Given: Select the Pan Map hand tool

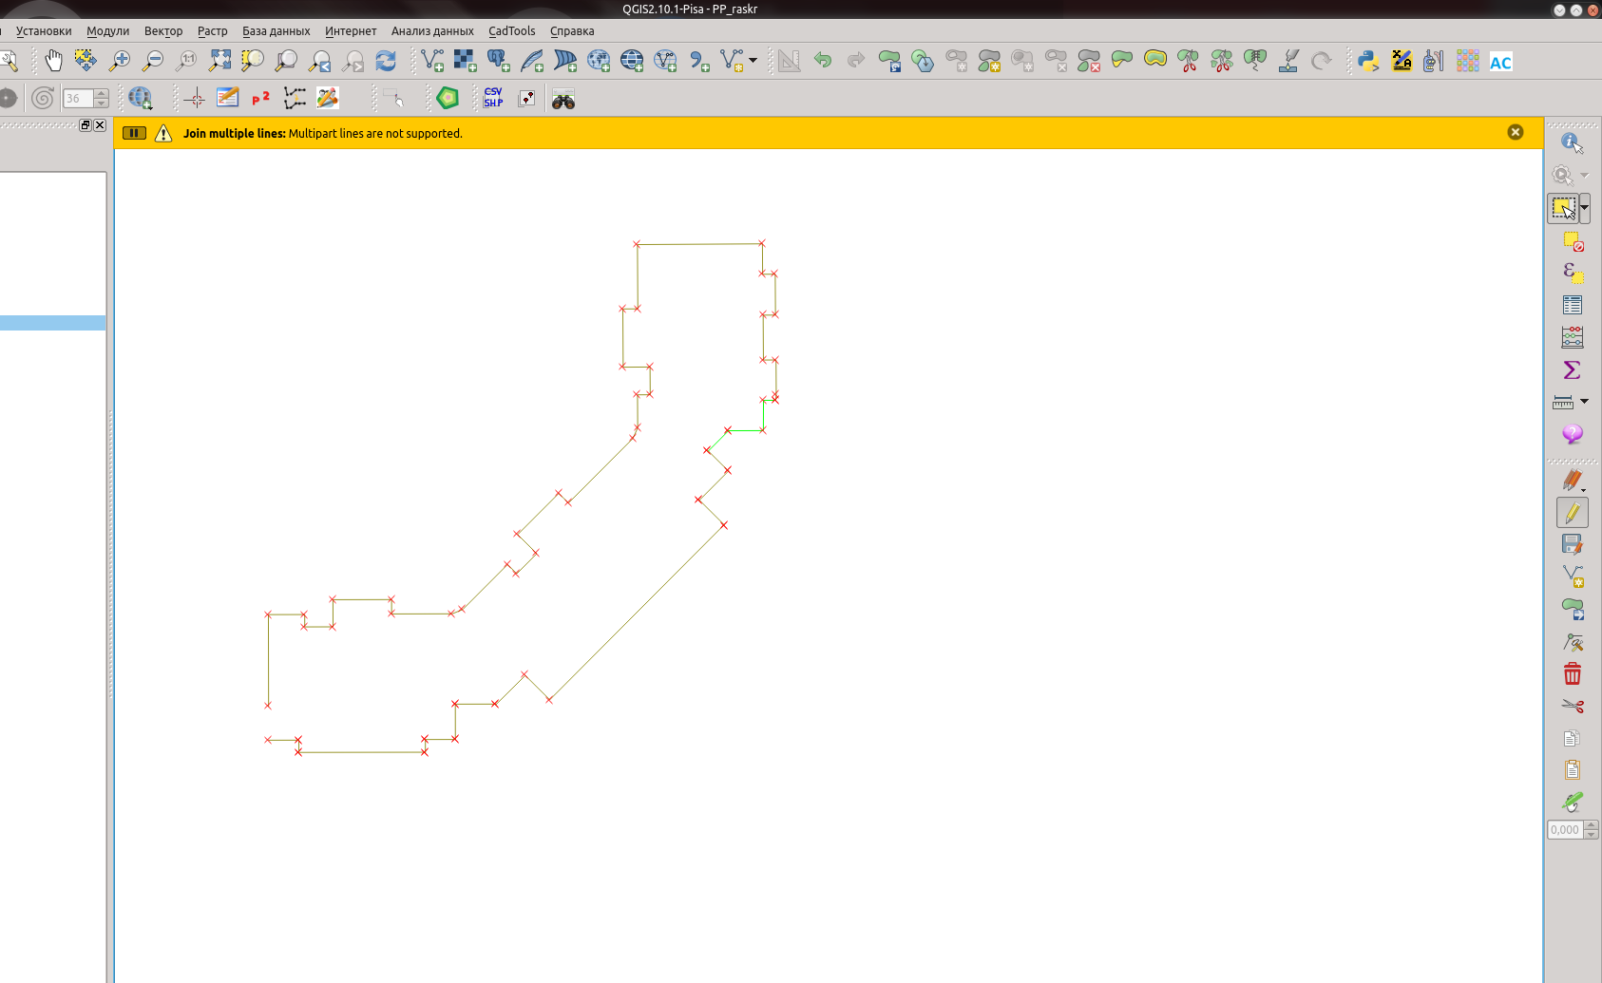Looking at the screenshot, I should [x=53, y=62].
